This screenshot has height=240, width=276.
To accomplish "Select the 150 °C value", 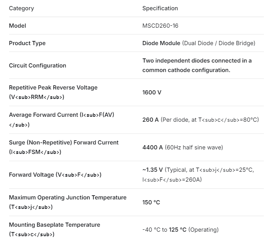I will coord(151,202).
